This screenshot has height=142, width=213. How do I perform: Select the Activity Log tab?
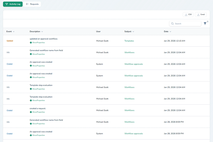[13, 4]
